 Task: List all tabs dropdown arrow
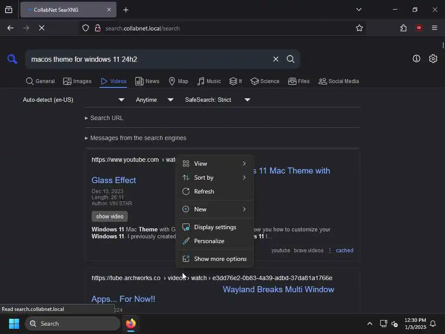[359, 10]
